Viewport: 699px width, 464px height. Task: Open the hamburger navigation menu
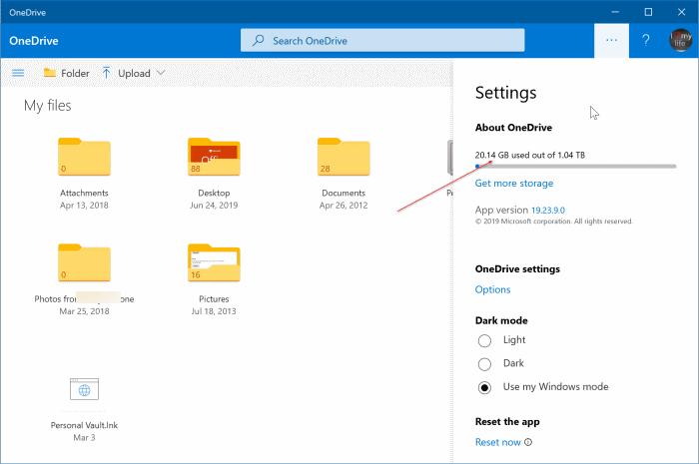pos(18,73)
